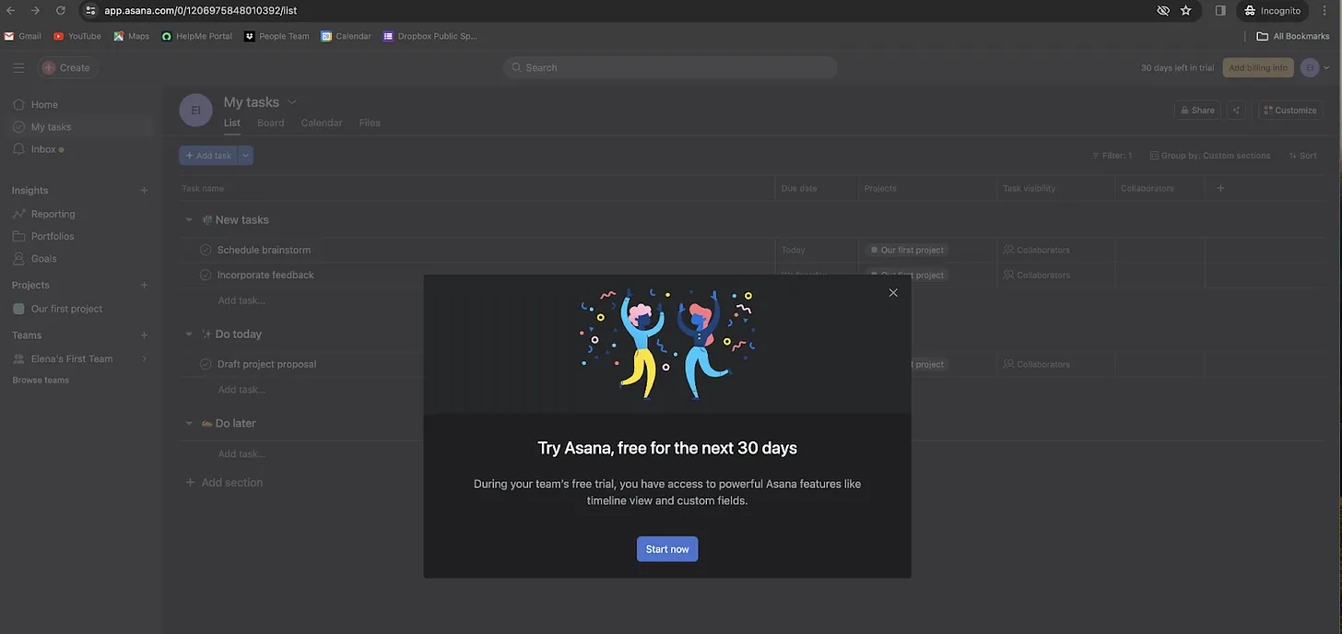Add a new project with plus icon
This screenshot has width=1342, height=634.
144,286
